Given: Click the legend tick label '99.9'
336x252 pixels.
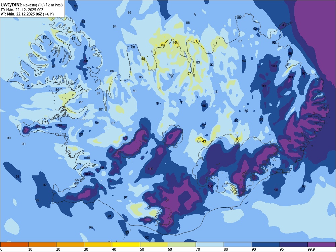Looking at the screenshot, I should point(311,249).
